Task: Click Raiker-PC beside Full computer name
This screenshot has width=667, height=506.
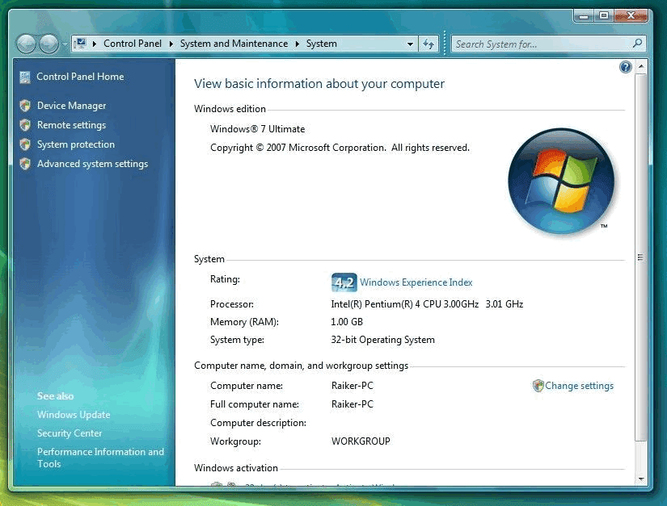Action: (352, 404)
